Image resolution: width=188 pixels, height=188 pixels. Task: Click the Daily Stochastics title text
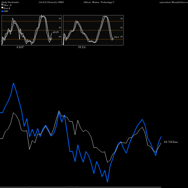(x=10, y=2)
